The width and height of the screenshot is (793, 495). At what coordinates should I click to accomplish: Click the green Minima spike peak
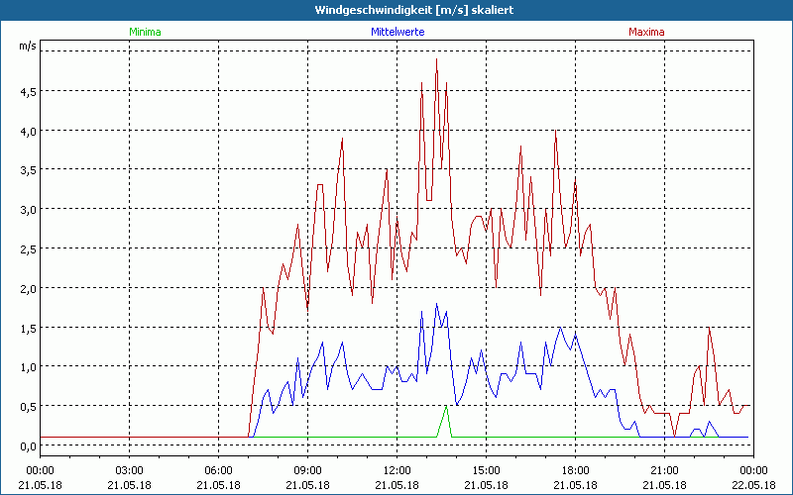click(446, 406)
